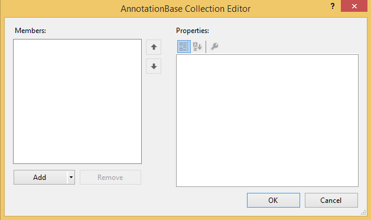371x220 pixels.
Task: Sort properties alphabetically with A-Z icon
Action: 197,47
